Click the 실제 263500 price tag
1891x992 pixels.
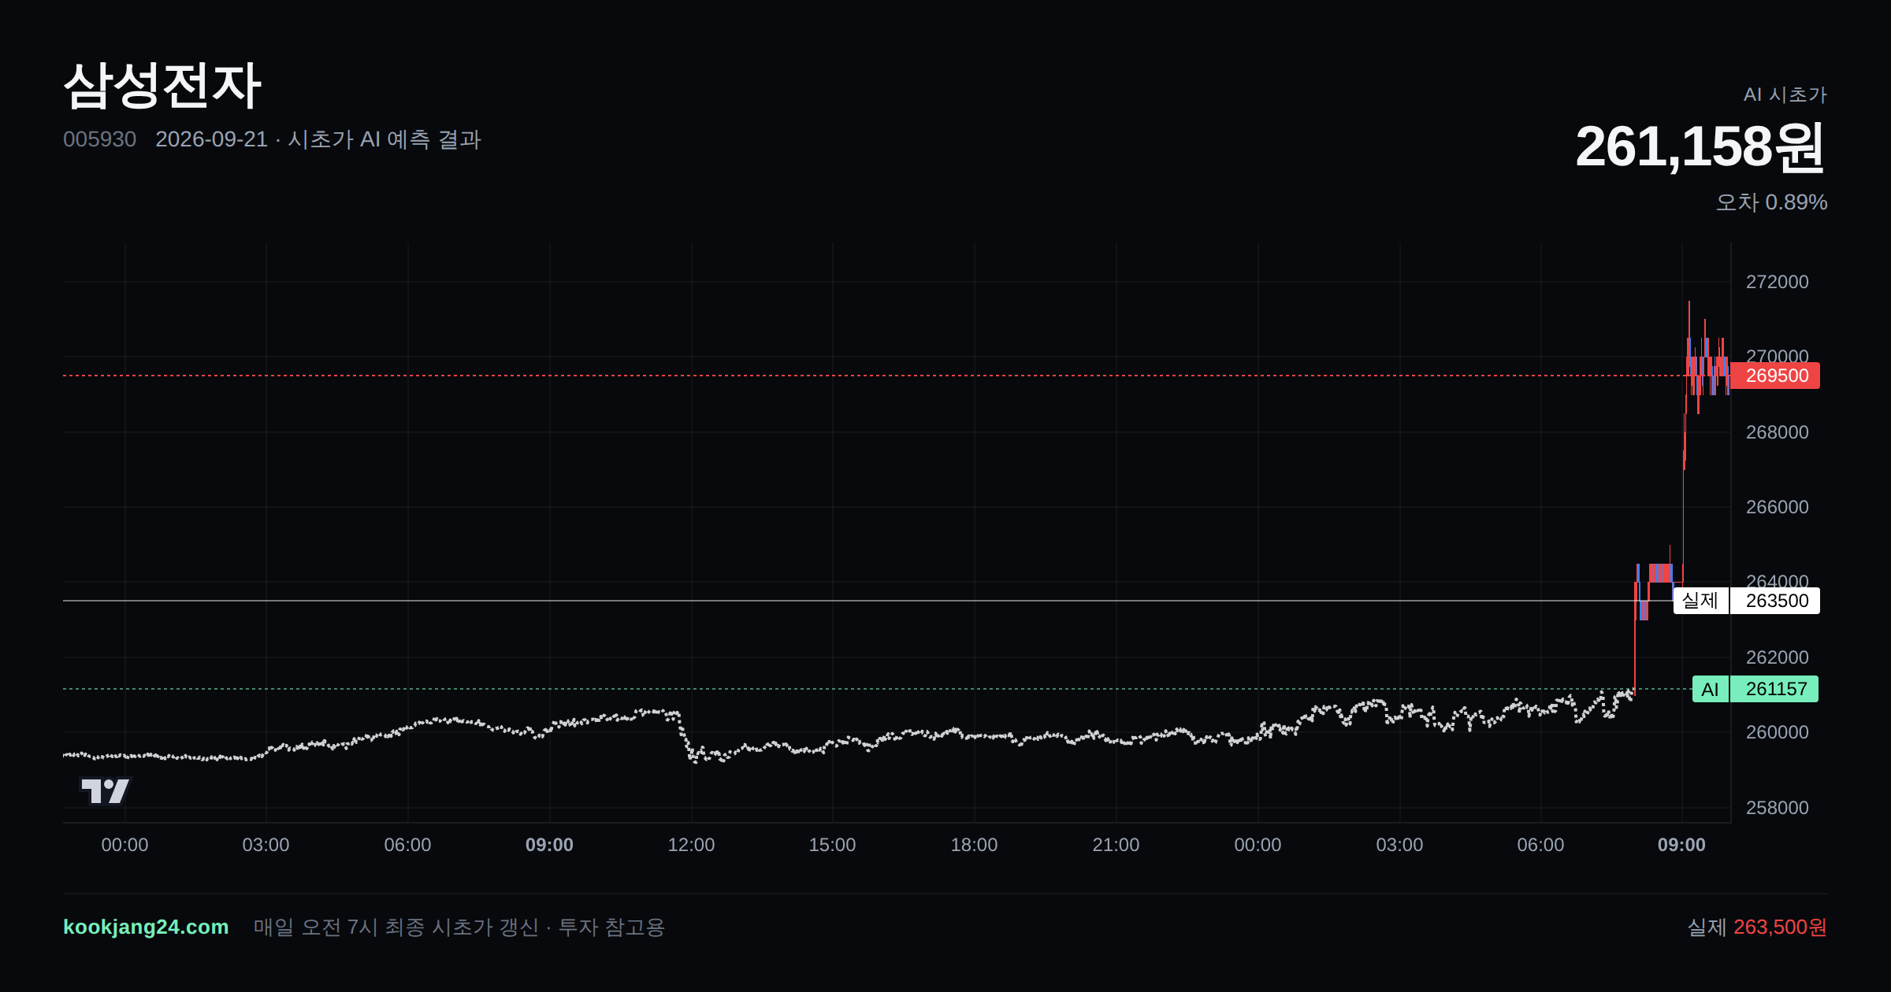[1747, 601]
